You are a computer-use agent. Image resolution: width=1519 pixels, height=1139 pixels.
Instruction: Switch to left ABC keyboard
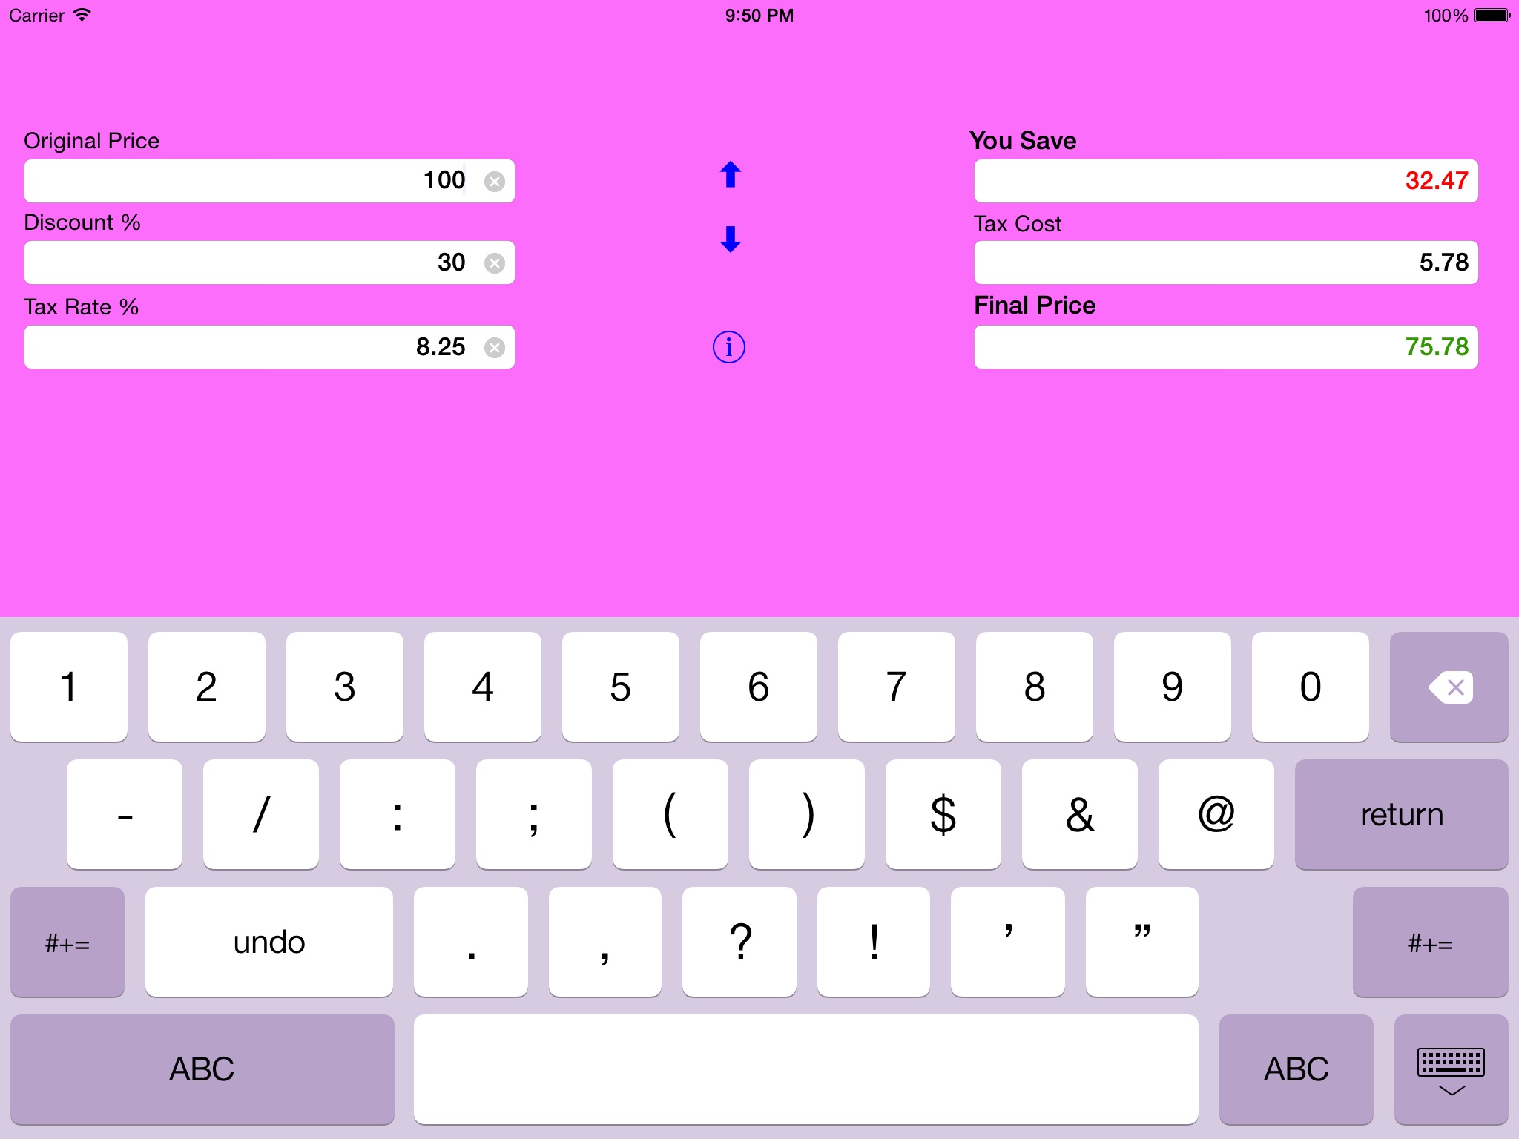[x=202, y=1069]
